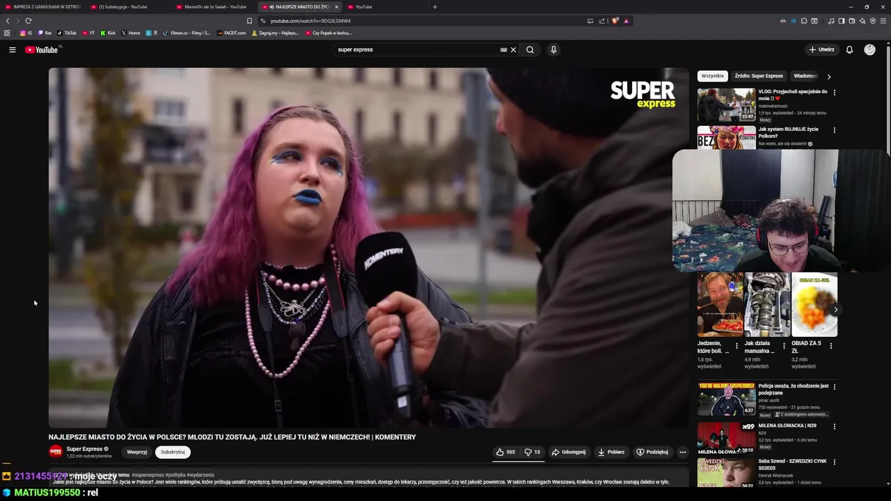The width and height of the screenshot is (891, 501).
Task: Switch to Mamm0n ale to Sanah tab
Action: (x=212, y=7)
